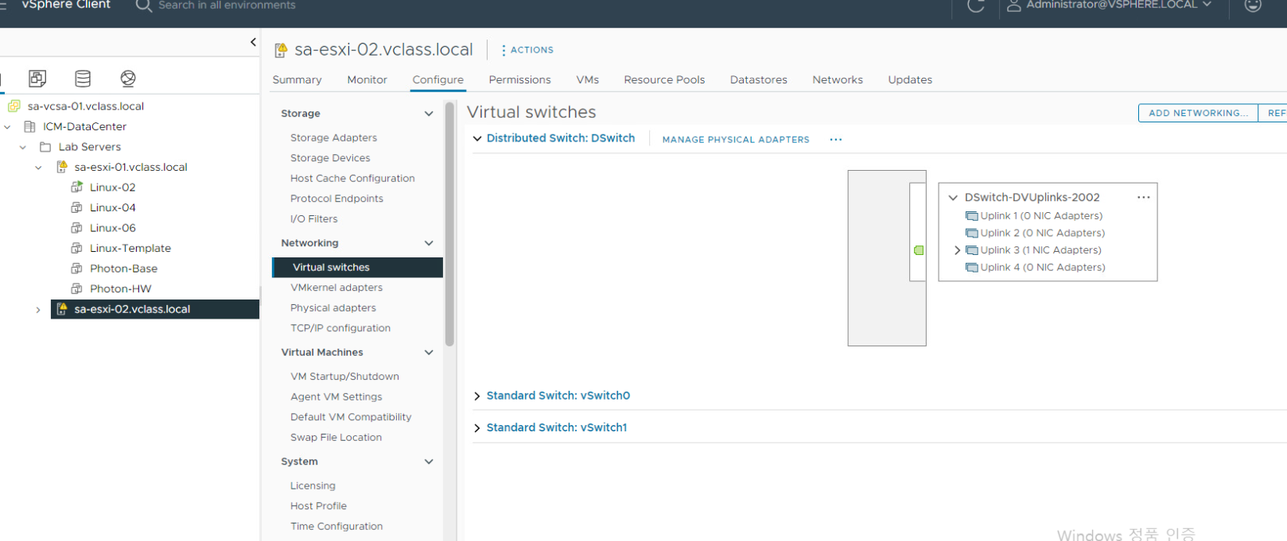The width and height of the screenshot is (1287, 541).
Task: Open the Administrator@VSPHERE.LOCAL user dropdown
Action: (x=1109, y=5)
